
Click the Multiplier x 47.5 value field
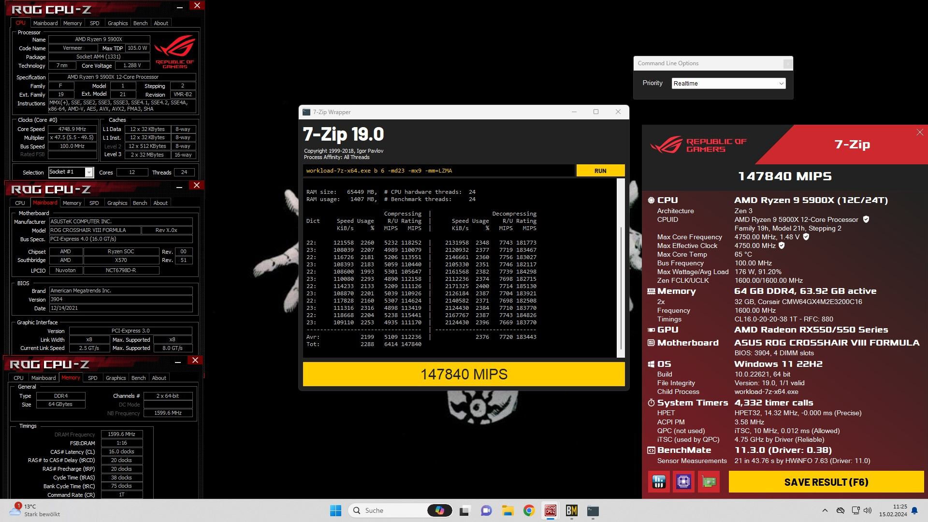coord(72,138)
